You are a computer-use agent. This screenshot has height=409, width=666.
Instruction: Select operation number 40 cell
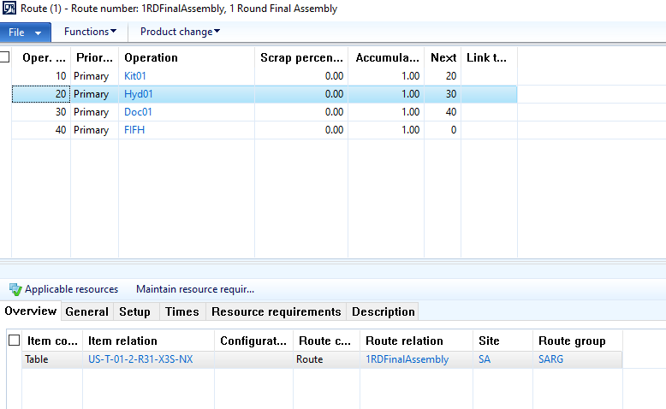41,129
